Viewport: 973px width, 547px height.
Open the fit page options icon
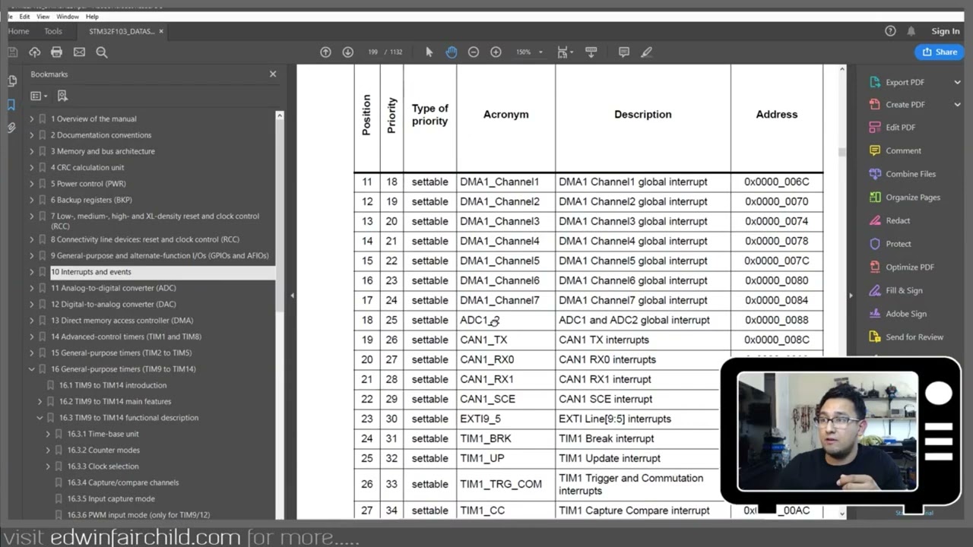pyautogui.click(x=563, y=52)
